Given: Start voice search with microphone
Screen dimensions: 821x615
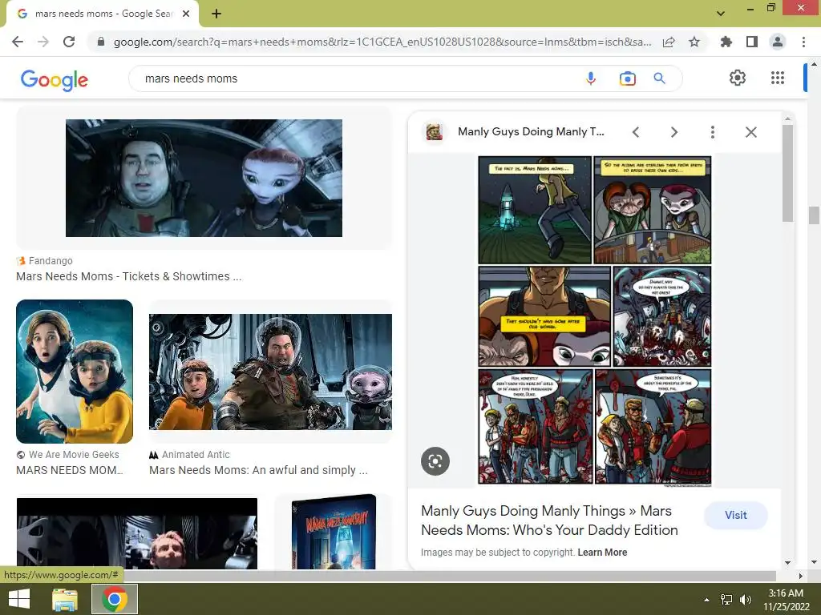Looking at the screenshot, I should [x=591, y=78].
